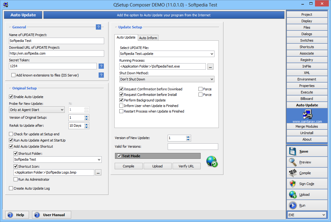This screenshot has width=331, height=222.
Task: Uncheck Enable Auto Update
Action: coord(11,97)
